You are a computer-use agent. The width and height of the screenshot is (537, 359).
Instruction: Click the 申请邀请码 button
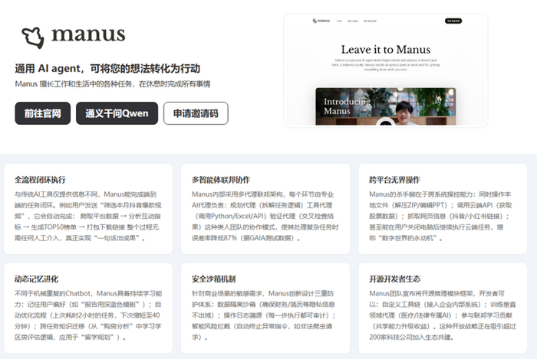click(196, 113)
